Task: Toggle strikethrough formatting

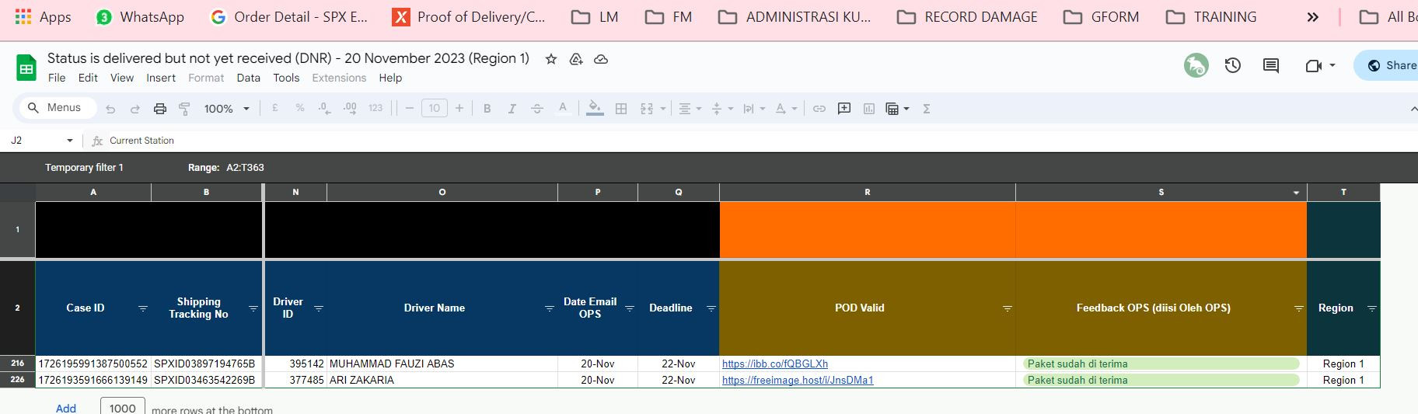Action: click(537, 109)
